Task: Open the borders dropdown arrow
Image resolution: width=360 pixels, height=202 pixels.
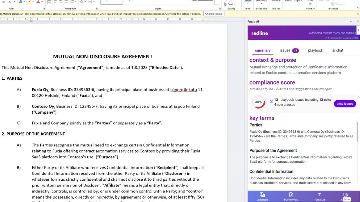Action: [94, 2]
